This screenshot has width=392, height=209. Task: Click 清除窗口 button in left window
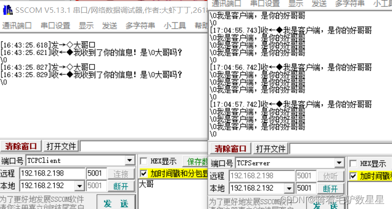coord(21,146)
